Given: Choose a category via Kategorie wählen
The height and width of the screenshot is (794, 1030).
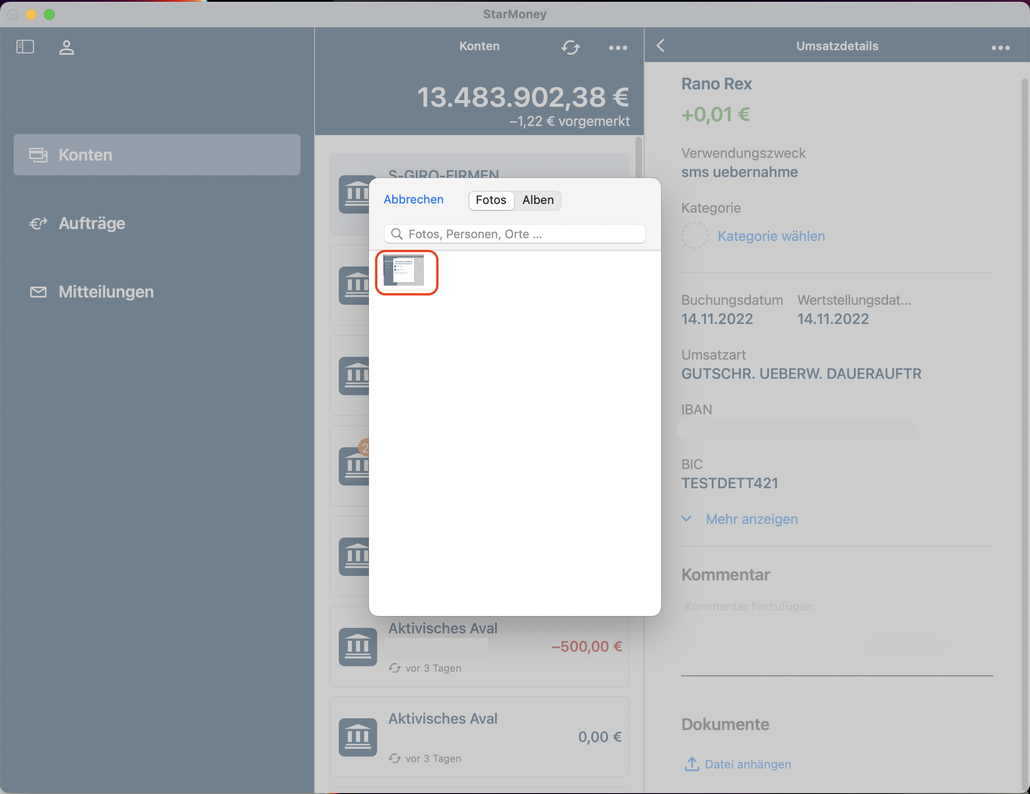Looking at the screenshot, I should (771, 236).
